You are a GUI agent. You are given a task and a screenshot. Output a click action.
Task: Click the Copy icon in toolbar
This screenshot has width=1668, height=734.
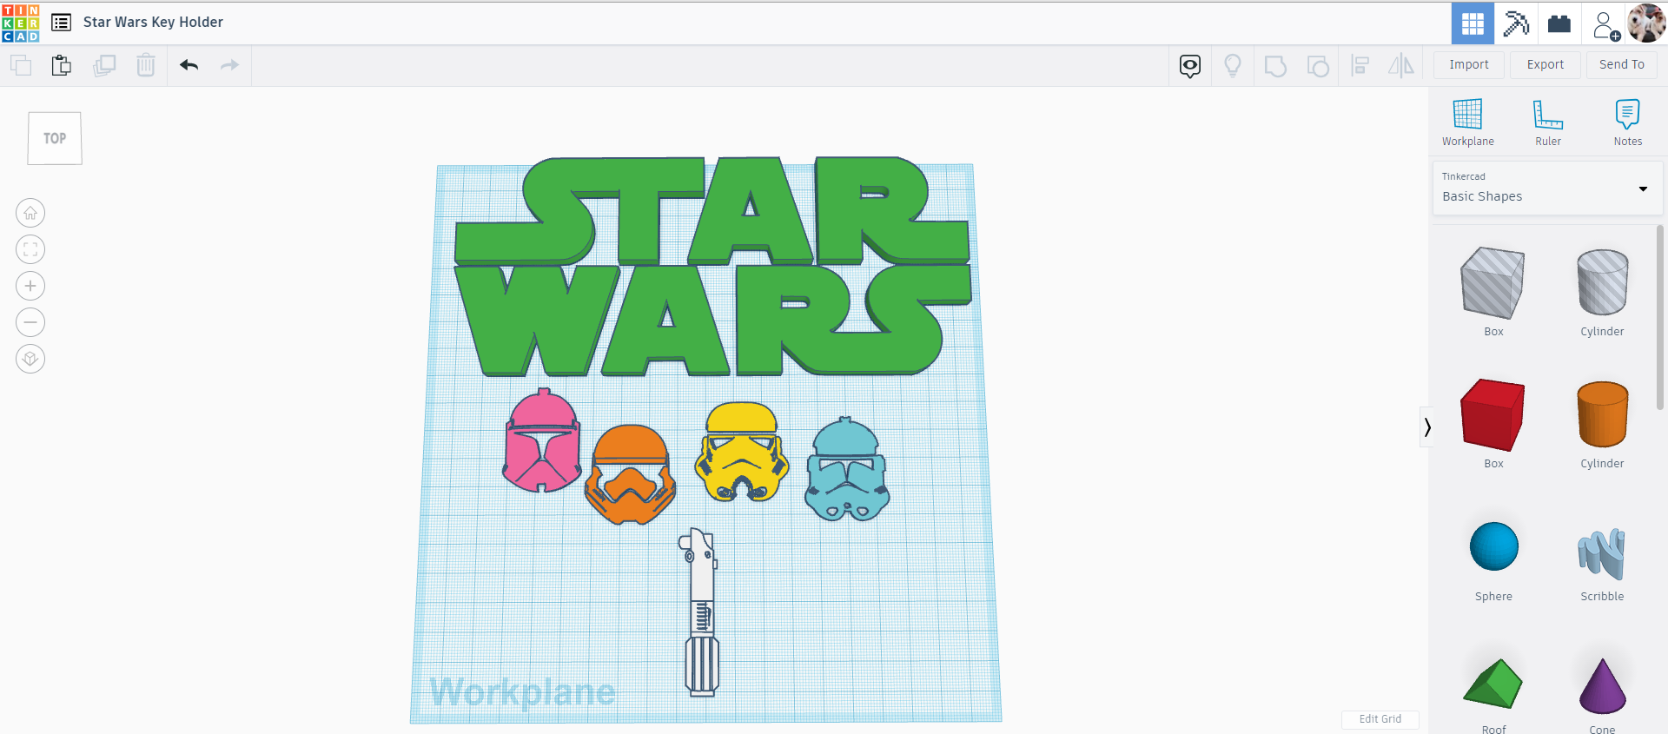click(x=21, y=65)
